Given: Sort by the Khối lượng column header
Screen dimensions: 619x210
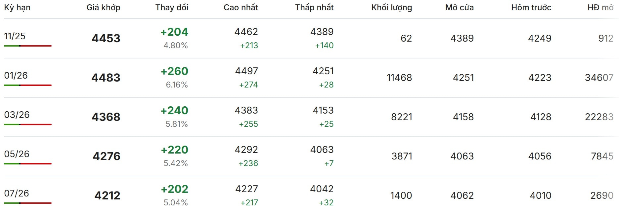Looking at the screenshot, I should [x=391, y=8].
